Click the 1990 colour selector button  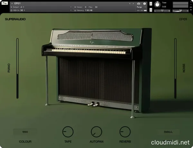25,132
